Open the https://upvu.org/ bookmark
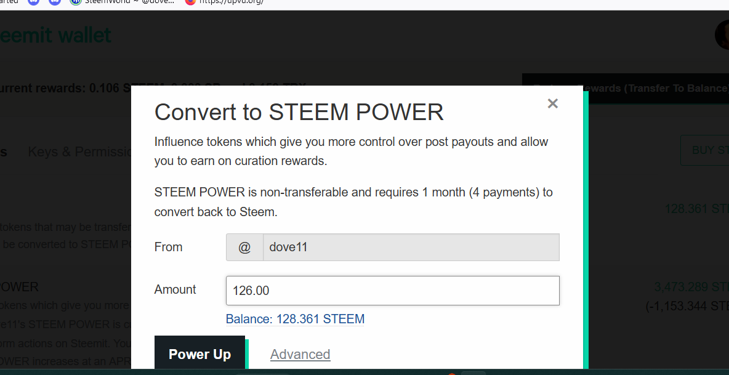The width and height of the screenshot is (729, 375). pyautogui.click(x=225, y=2)
